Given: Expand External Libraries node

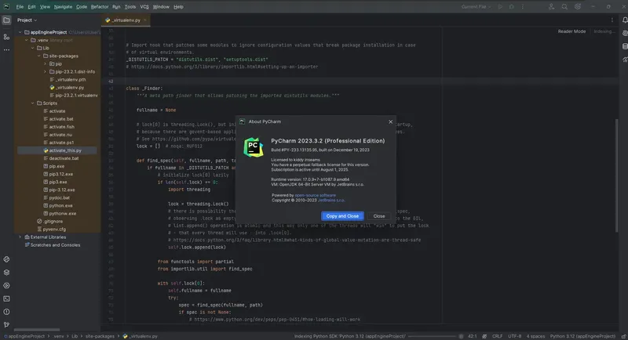Looking at the screenshot, I should [20, 237].
